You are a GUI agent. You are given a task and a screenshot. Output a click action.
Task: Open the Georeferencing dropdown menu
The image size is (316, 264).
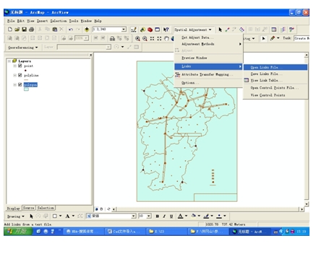[22, 48]
